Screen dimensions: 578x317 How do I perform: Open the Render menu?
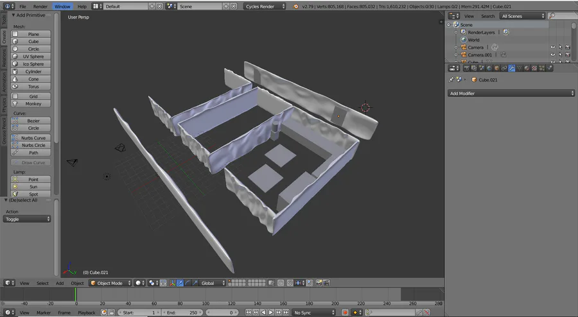coord(40,6)
